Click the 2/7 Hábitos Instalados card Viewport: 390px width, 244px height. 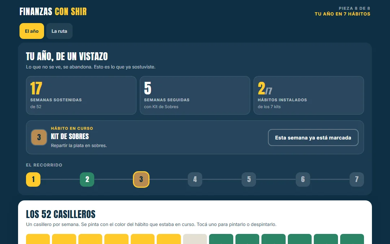tap(309, 95)
